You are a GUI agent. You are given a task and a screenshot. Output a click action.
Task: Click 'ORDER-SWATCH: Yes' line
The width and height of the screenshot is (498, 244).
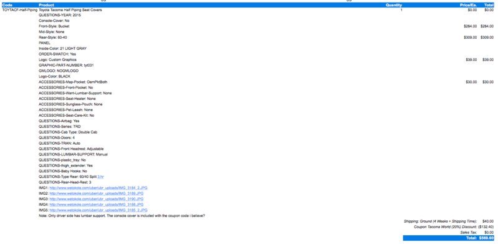point(57,54)
